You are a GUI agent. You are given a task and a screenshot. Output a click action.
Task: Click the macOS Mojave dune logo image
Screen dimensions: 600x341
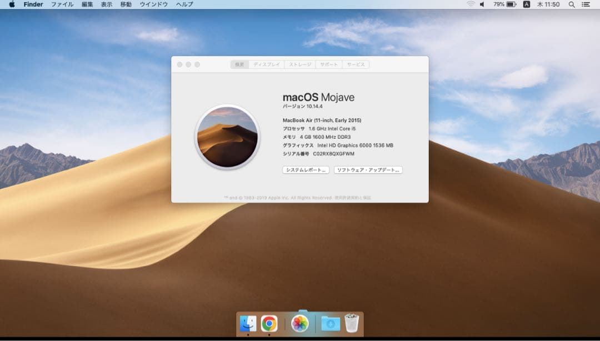click(227, 137)
